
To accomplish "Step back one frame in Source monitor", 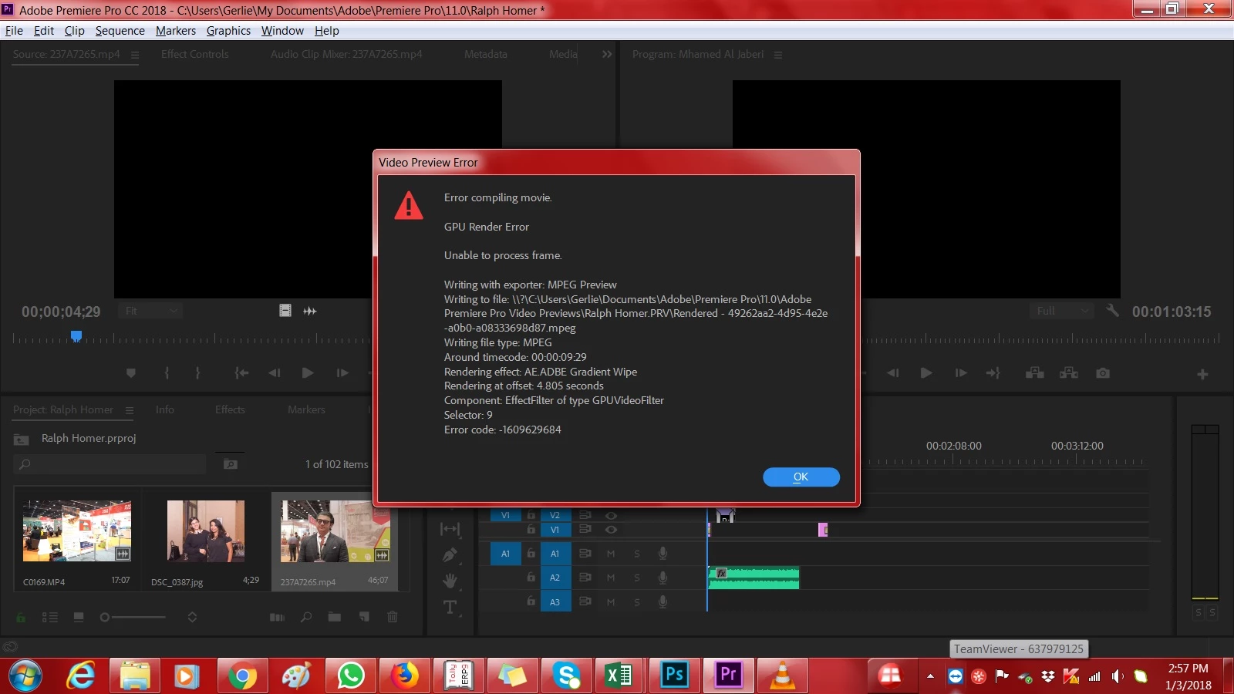I will [x=274, y=373].
